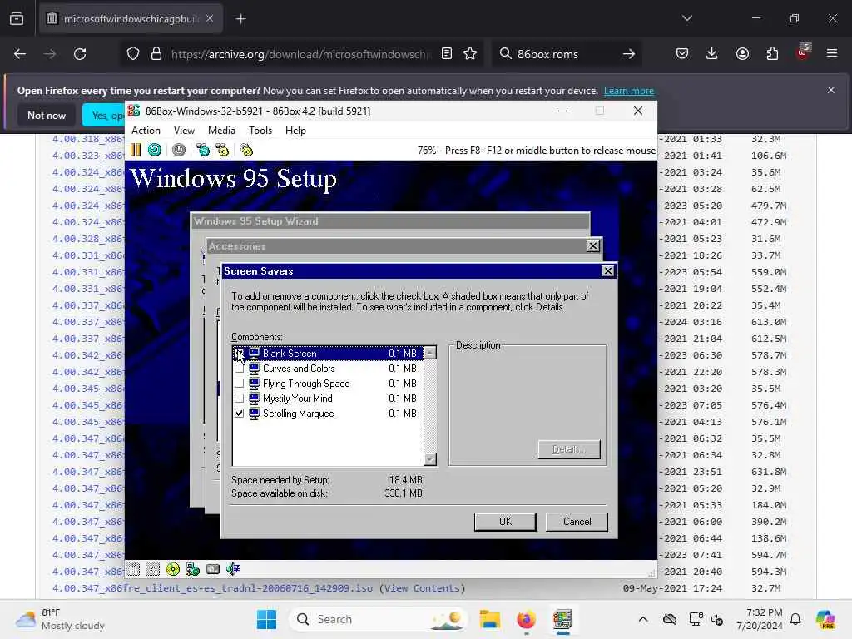Screen dimensions: 852x639
Task: Reload the Firefox page
Action: pyautogui.click(x=80, y=54)
